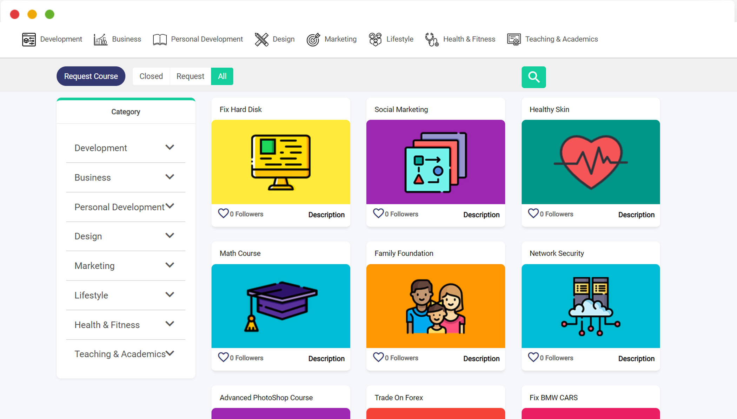Open Description for Healthy Skin
This screenshot has height=419, width=737.
pyautogui.click(x=636, y=215)
